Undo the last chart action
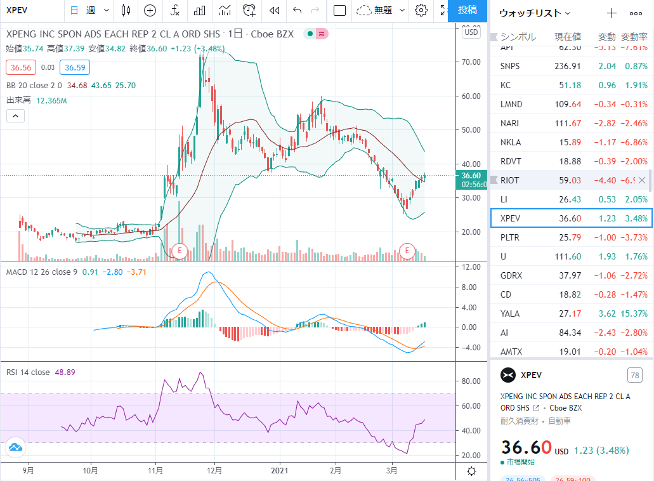654x481 pixels. 297,10
